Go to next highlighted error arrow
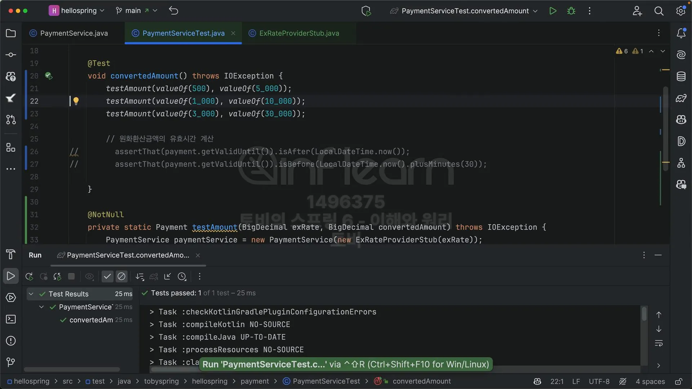 tap(663, 51)
